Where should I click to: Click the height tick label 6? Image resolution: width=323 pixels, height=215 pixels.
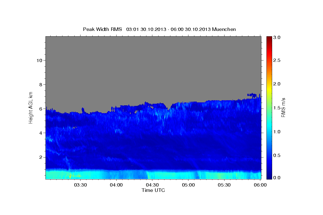tap(40, 109)
